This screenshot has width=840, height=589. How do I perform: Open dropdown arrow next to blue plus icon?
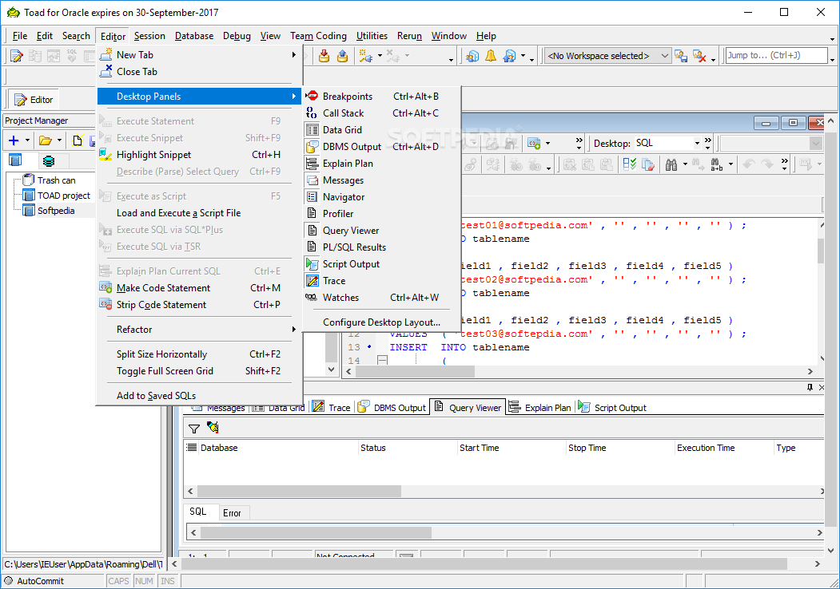[27, 140]
